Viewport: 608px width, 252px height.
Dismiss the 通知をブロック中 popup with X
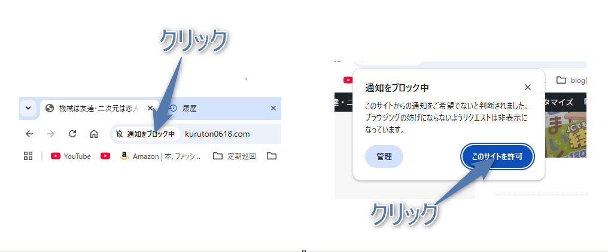tap(527, 87)
